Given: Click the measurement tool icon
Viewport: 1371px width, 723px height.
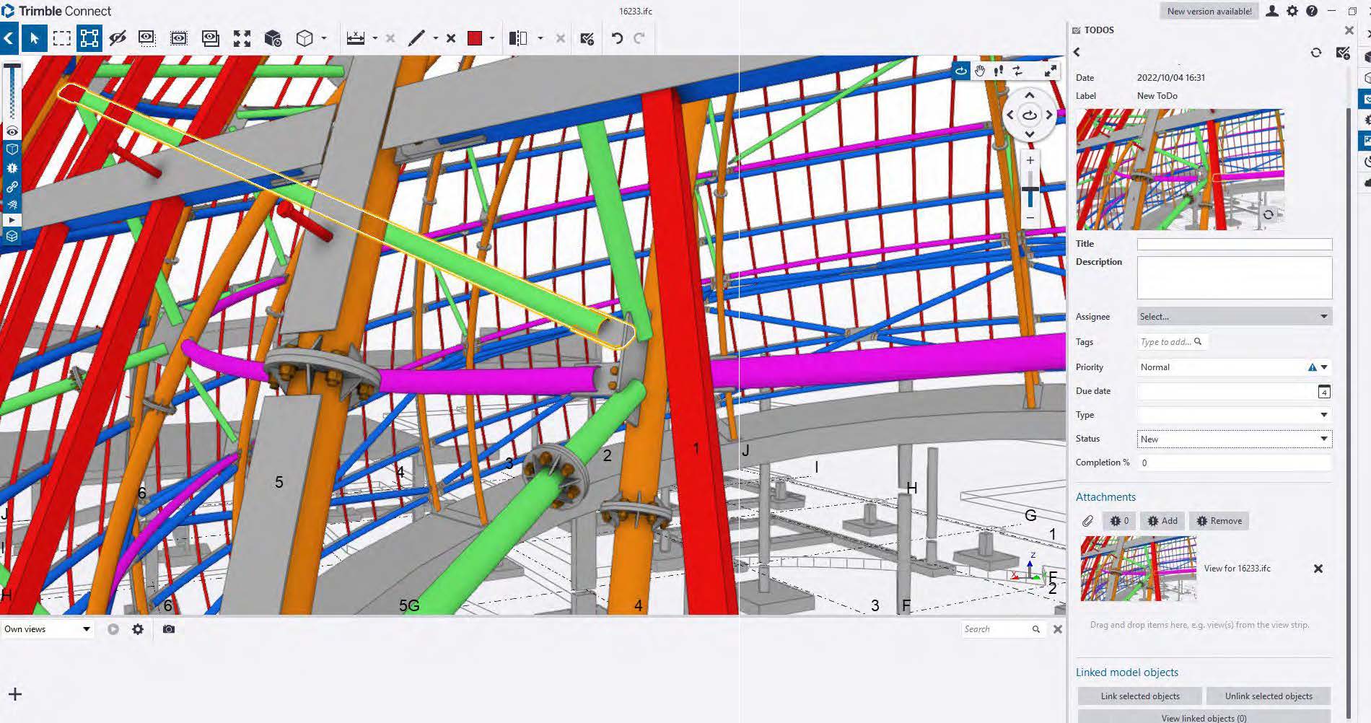Looking at the screenshot, I should pyautogui.click(x=356, y=39).
